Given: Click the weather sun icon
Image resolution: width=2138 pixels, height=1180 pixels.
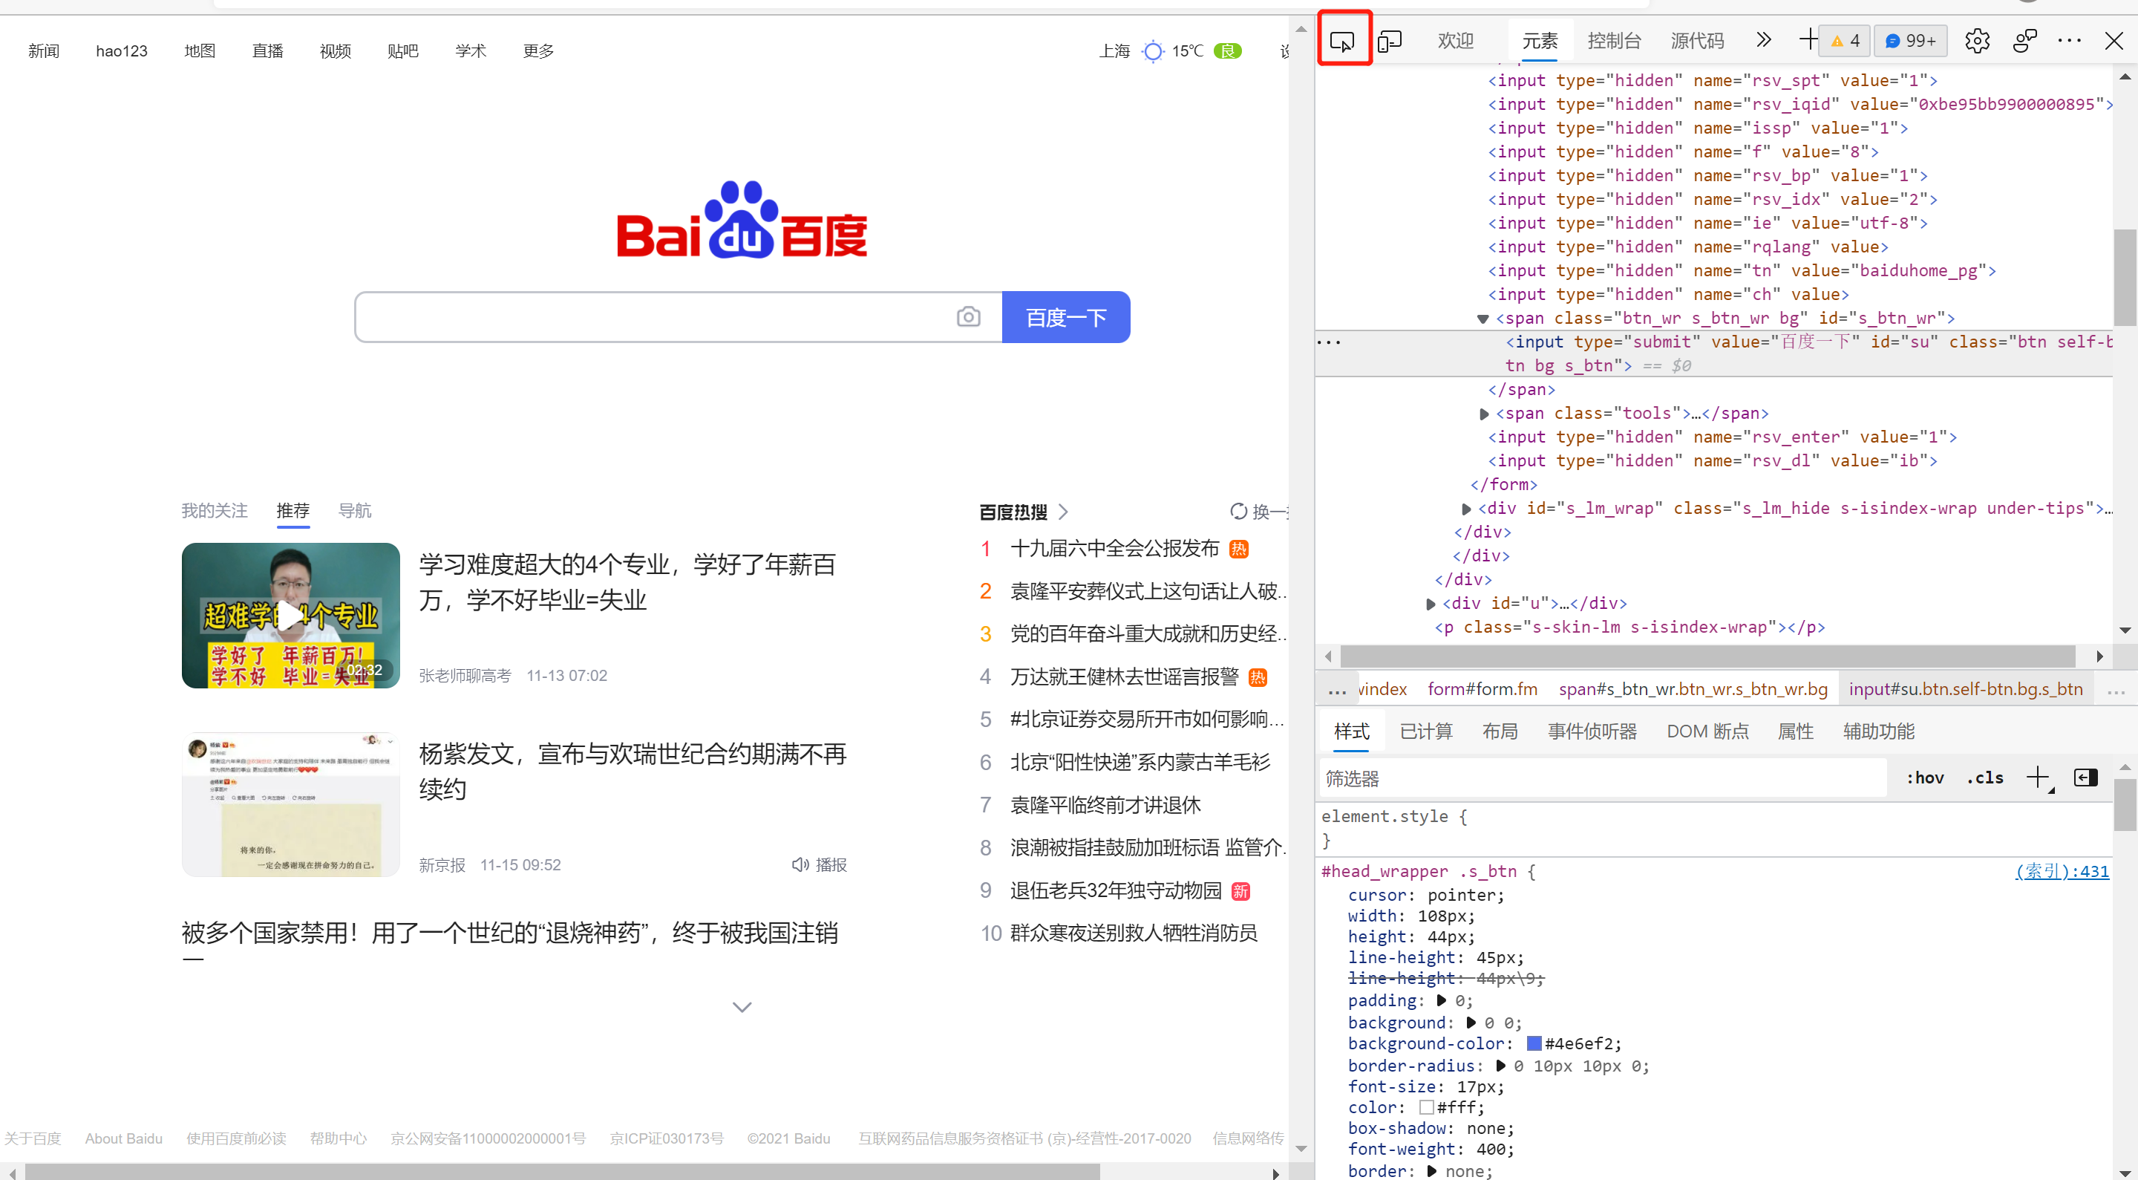Looking at the screenshot, I should [1152, 51].
